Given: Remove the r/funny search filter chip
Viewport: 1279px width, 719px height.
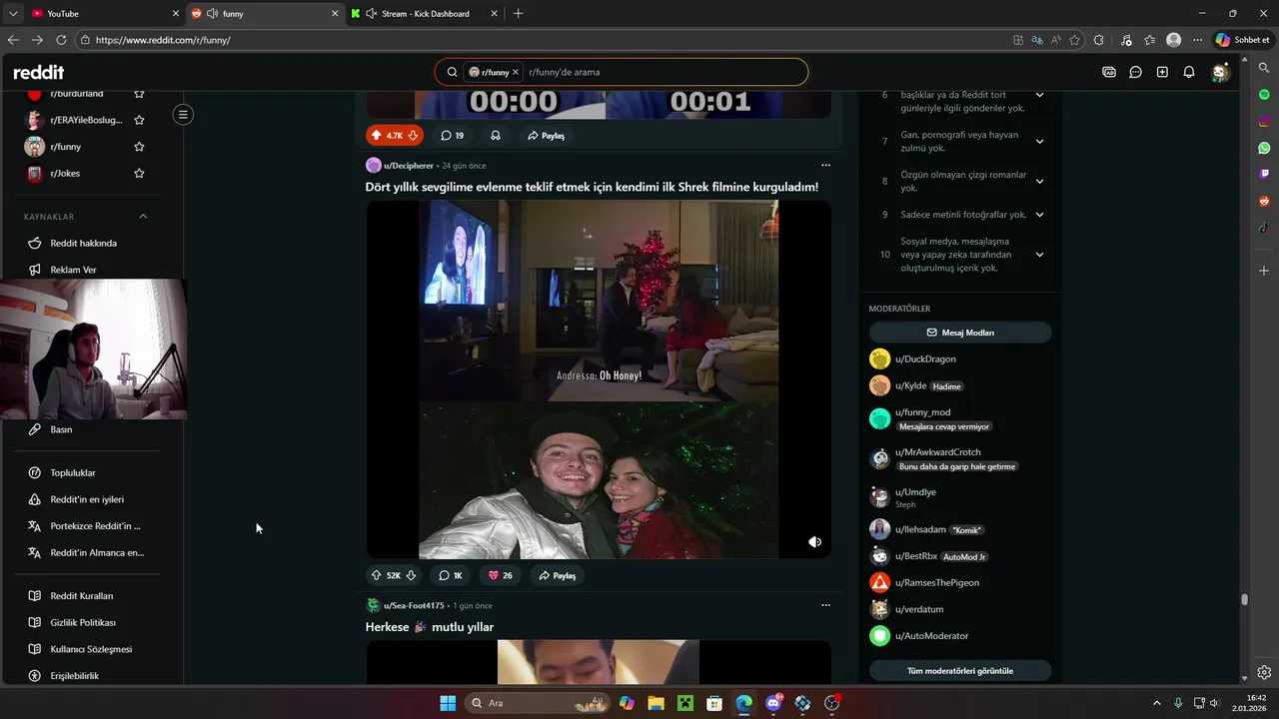Looking at the screenshot, I should pos(516,72).
